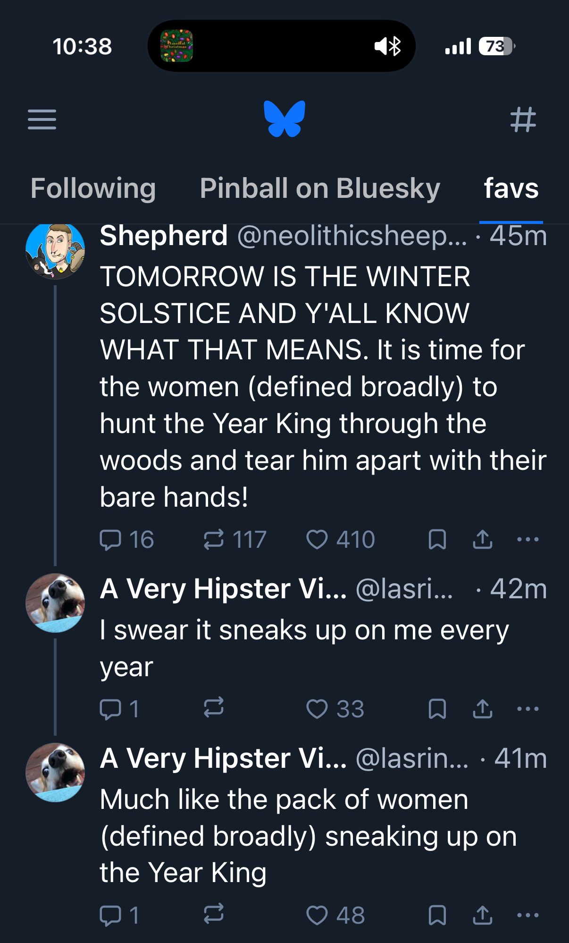The image size is (569, 943).
Task: Reply to the "sneaks up on me" post
Action: pyautogui.click(x=111, y=709)
